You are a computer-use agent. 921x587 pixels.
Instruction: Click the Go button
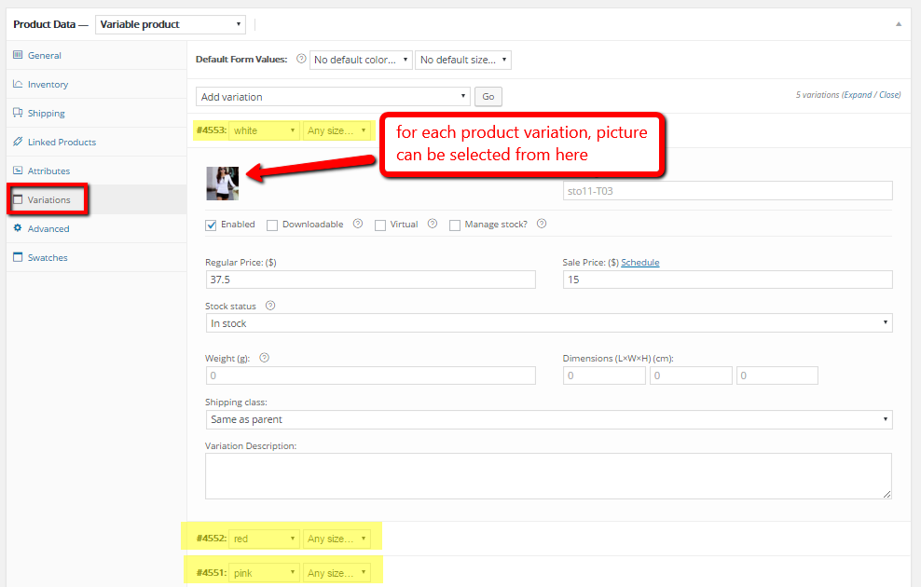click(488, 97)
